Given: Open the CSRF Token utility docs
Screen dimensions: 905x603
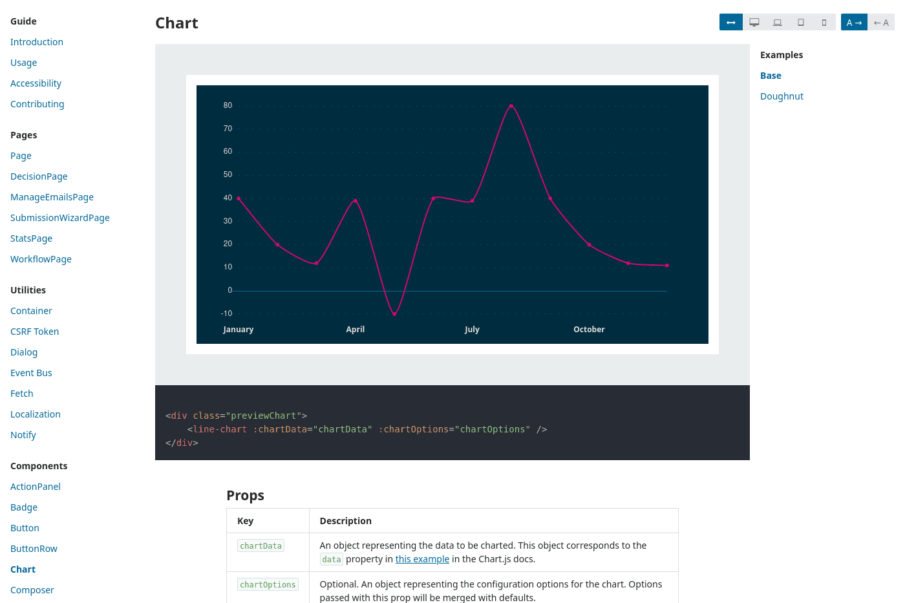Looking at the screenshot, I should (x=34, y=331).
